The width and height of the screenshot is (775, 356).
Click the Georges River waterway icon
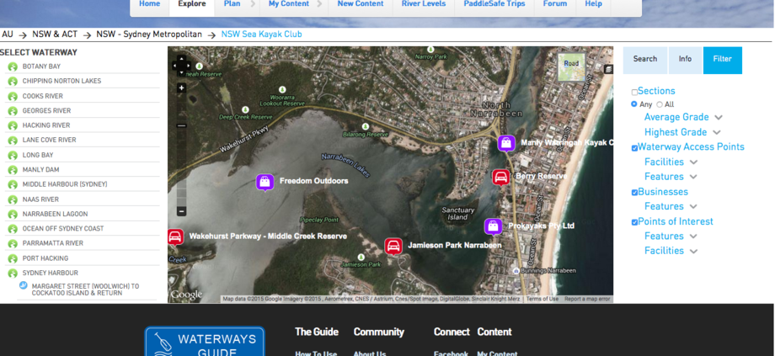click(x=13, y=111)
